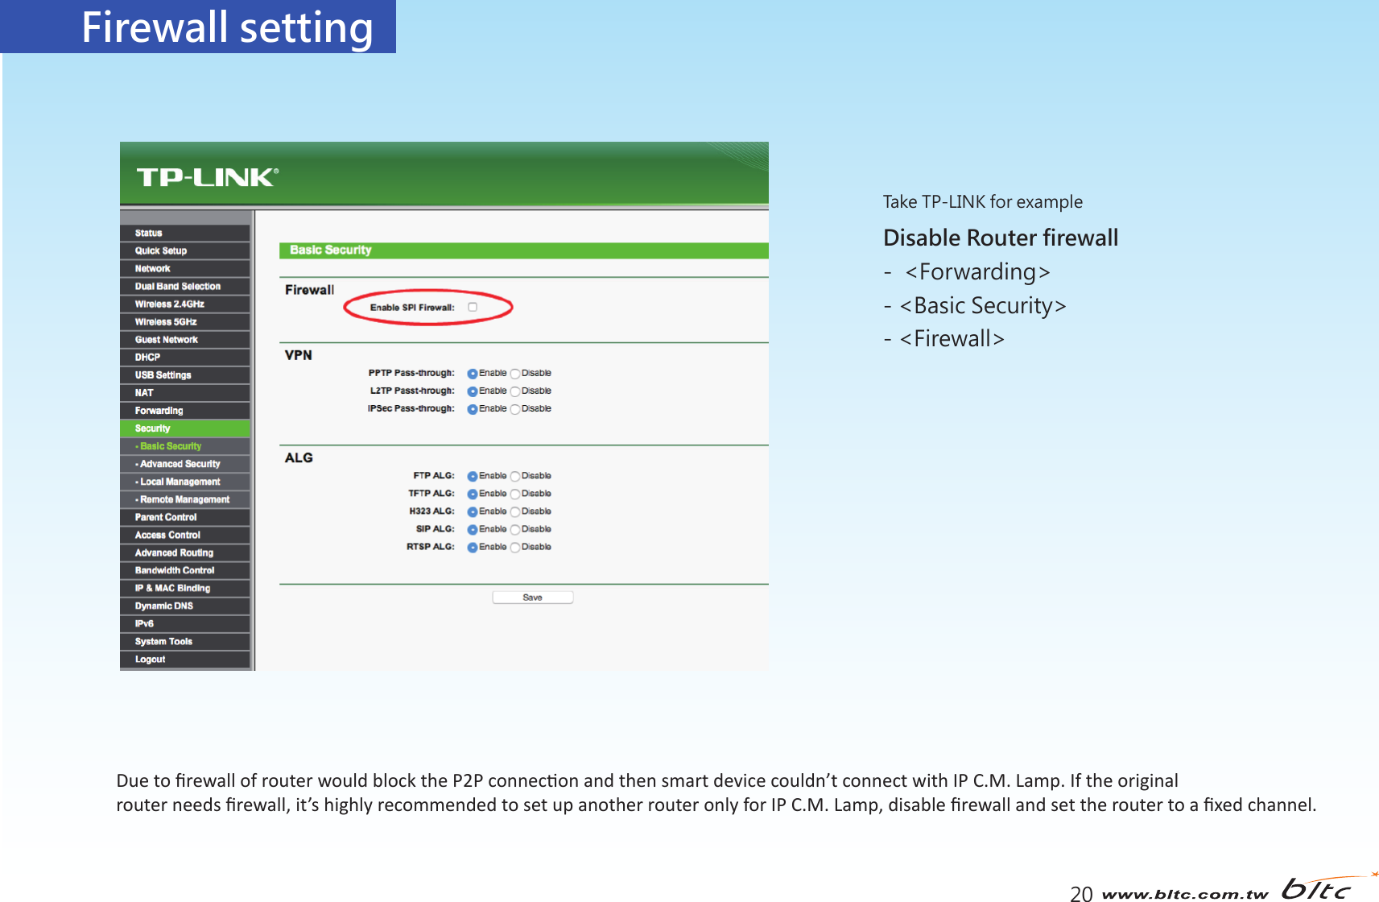Open IP & MAC Binding menu
1379x902 pixels.
(x=185, y=588)
